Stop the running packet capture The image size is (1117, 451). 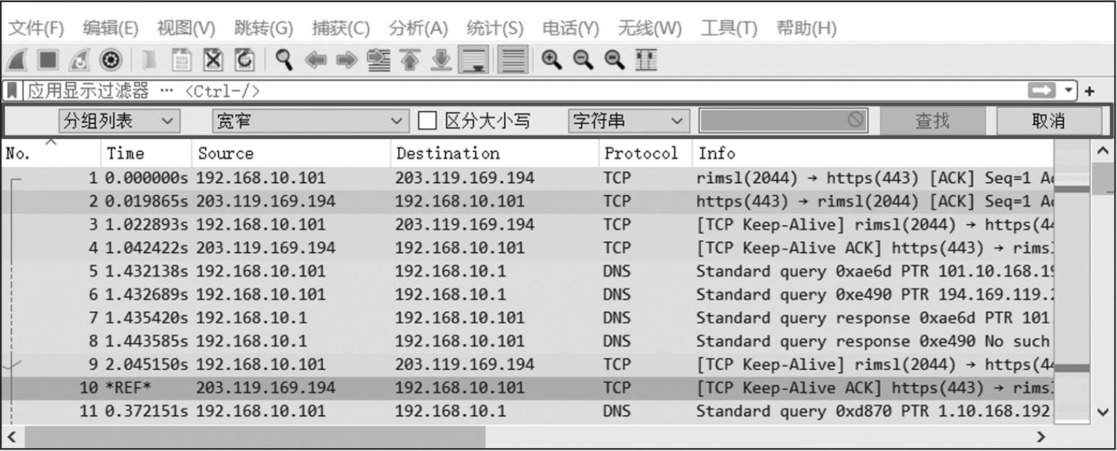tap(47, 59)
